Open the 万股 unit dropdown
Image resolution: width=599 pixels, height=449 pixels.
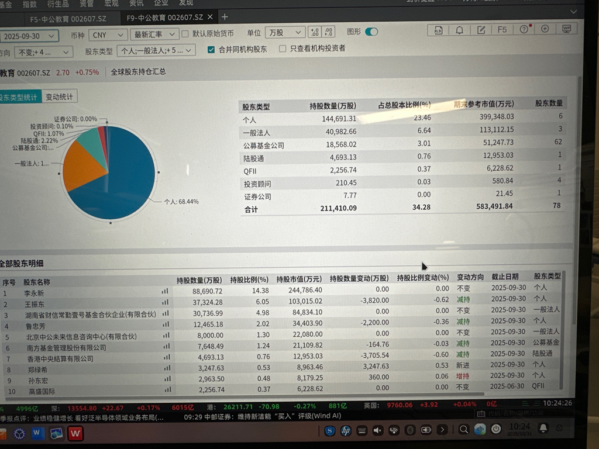coord(285,33)
